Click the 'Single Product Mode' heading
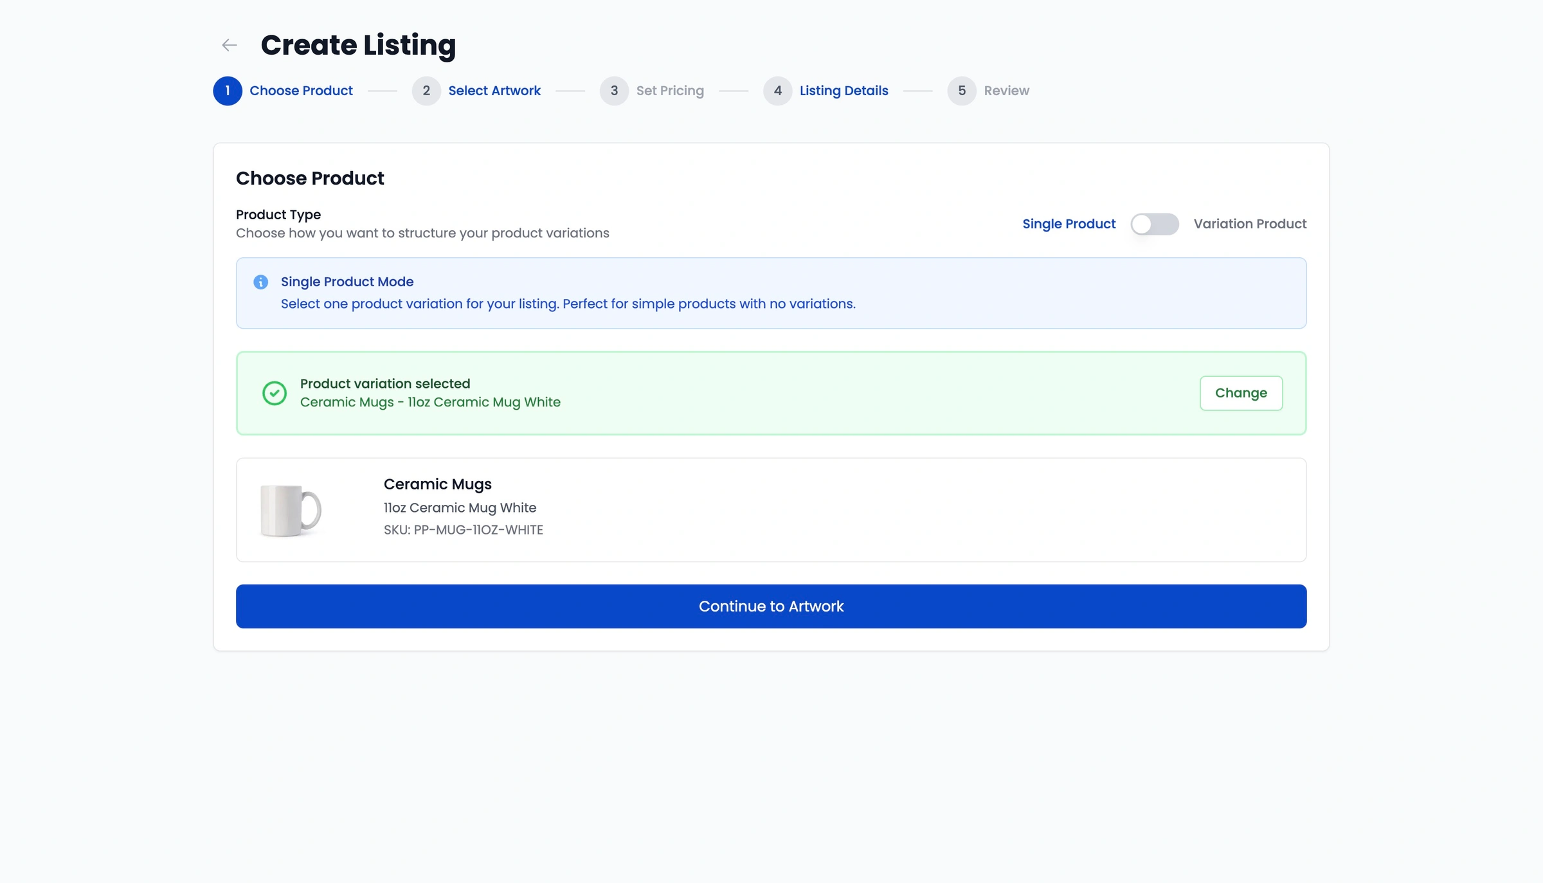This screenshot has height=883, width=1543. (x=347, y=282)
